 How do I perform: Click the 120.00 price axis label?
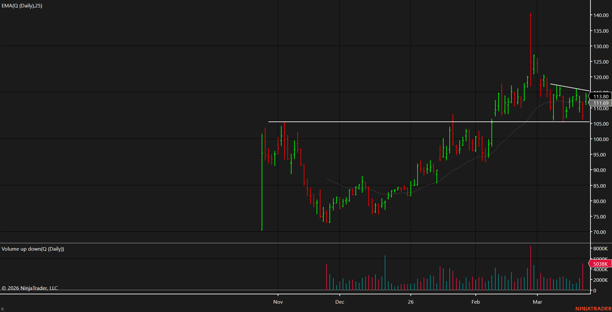pos(600,77)
